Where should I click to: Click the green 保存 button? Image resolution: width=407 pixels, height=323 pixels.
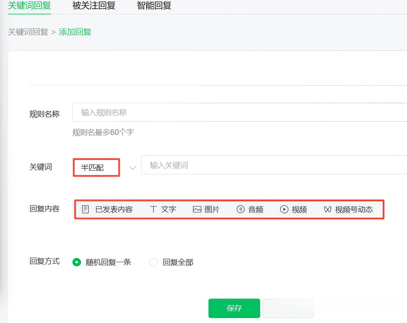(x=234, y=308)
